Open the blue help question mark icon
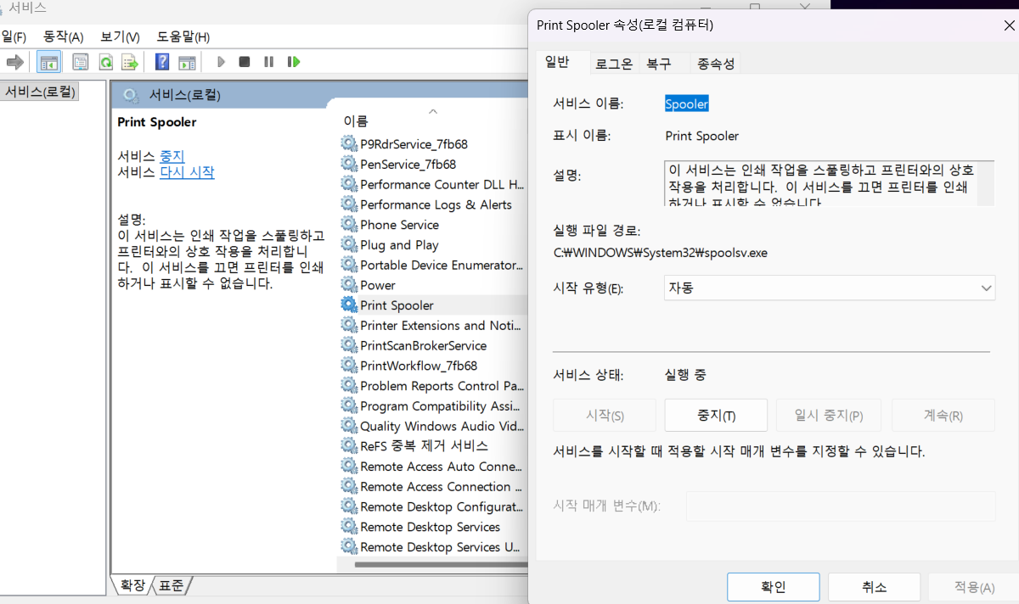Viewport: 1019px width, 604px height. pos(162,62)
